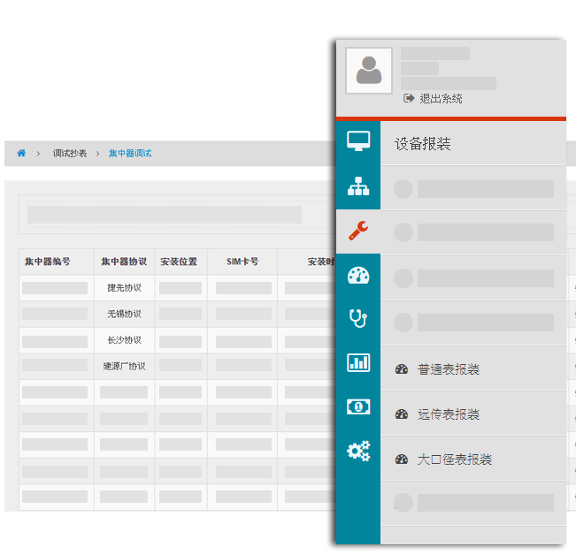Click the home icon in breadcrumb
Image resolution: width=576 pixels, height=554 pixels.
pos(21,153)
